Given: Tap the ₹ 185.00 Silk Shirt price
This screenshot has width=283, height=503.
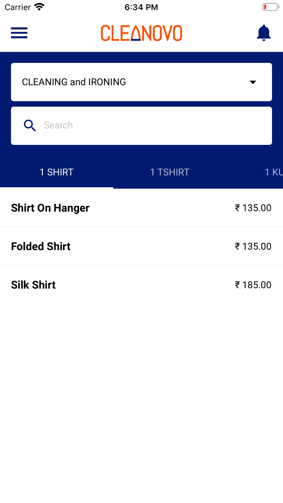Looking at the screenshot, I should (253, 285).
